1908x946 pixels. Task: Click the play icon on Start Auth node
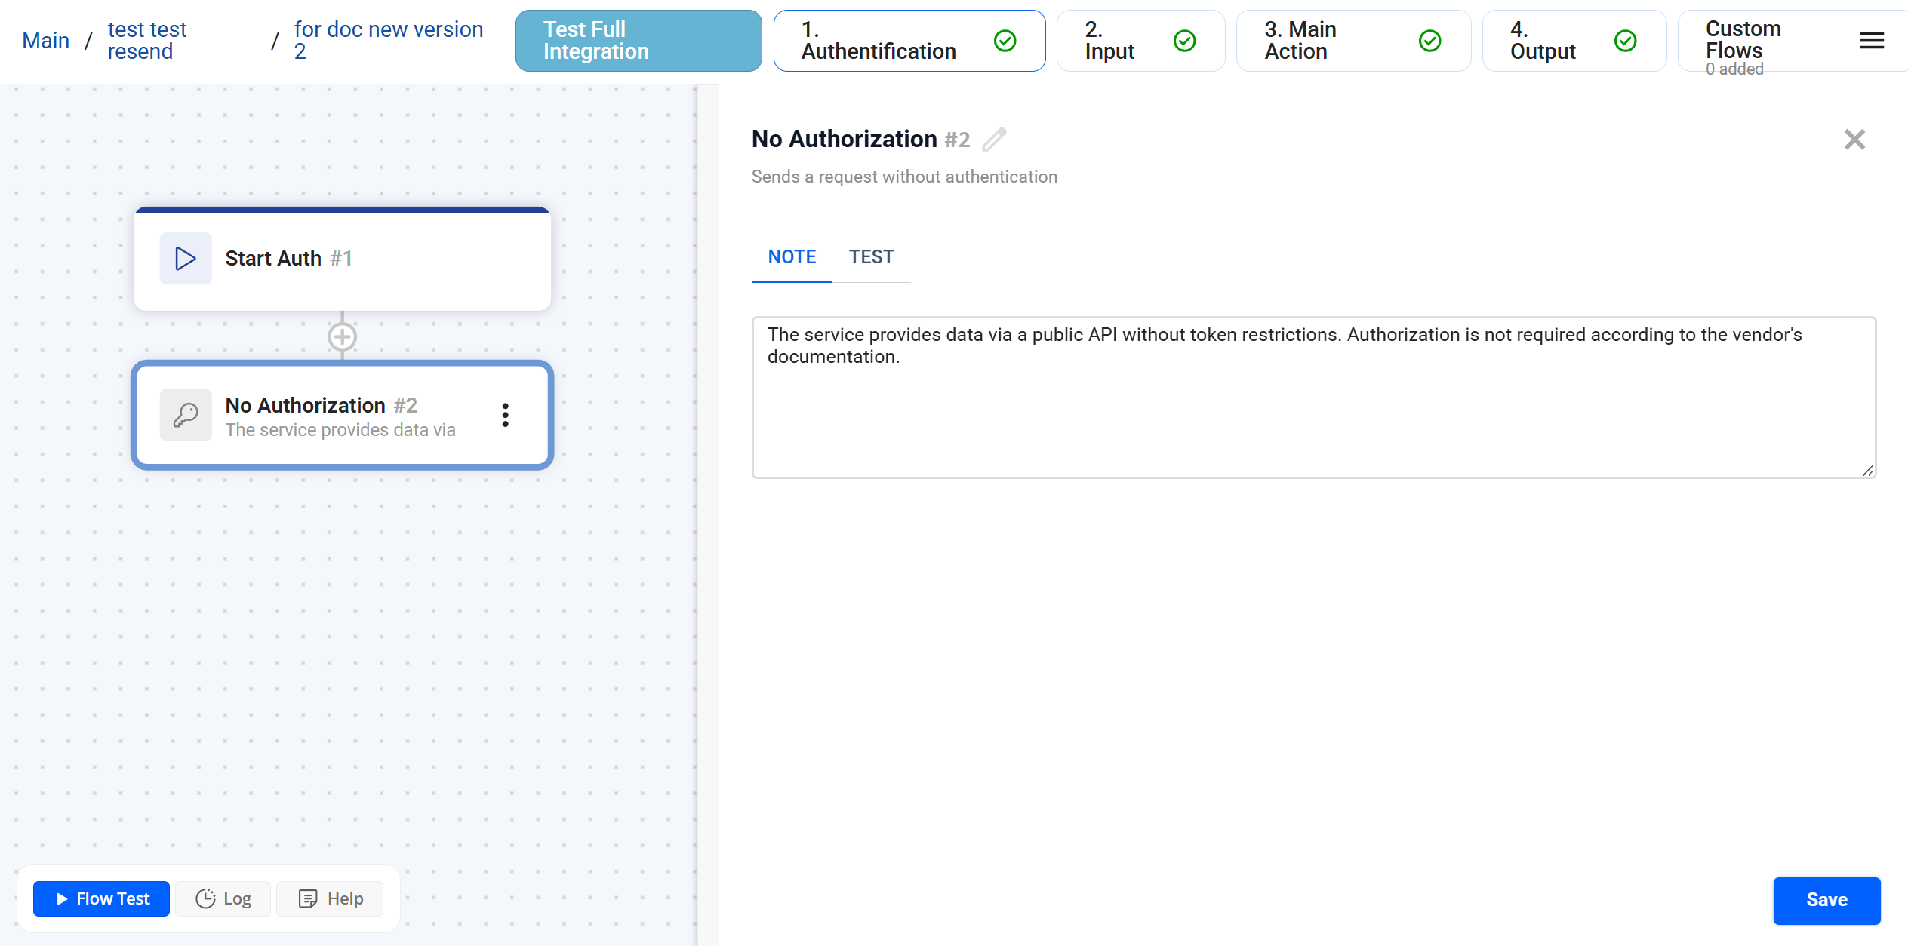186,259
